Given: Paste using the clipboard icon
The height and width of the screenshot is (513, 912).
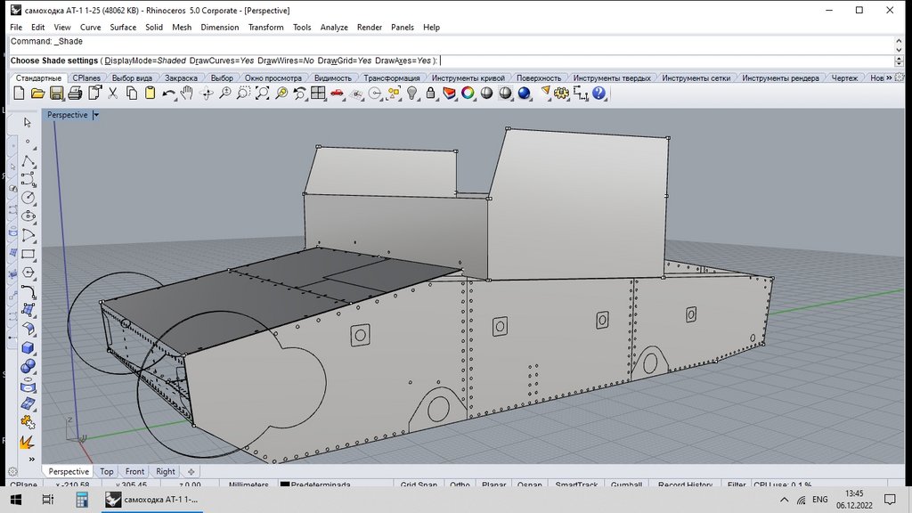Looking at the screenshot, I should [x=150, y=93].
